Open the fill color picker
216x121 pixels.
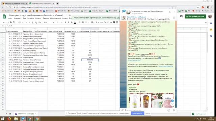tap(79, 22)
